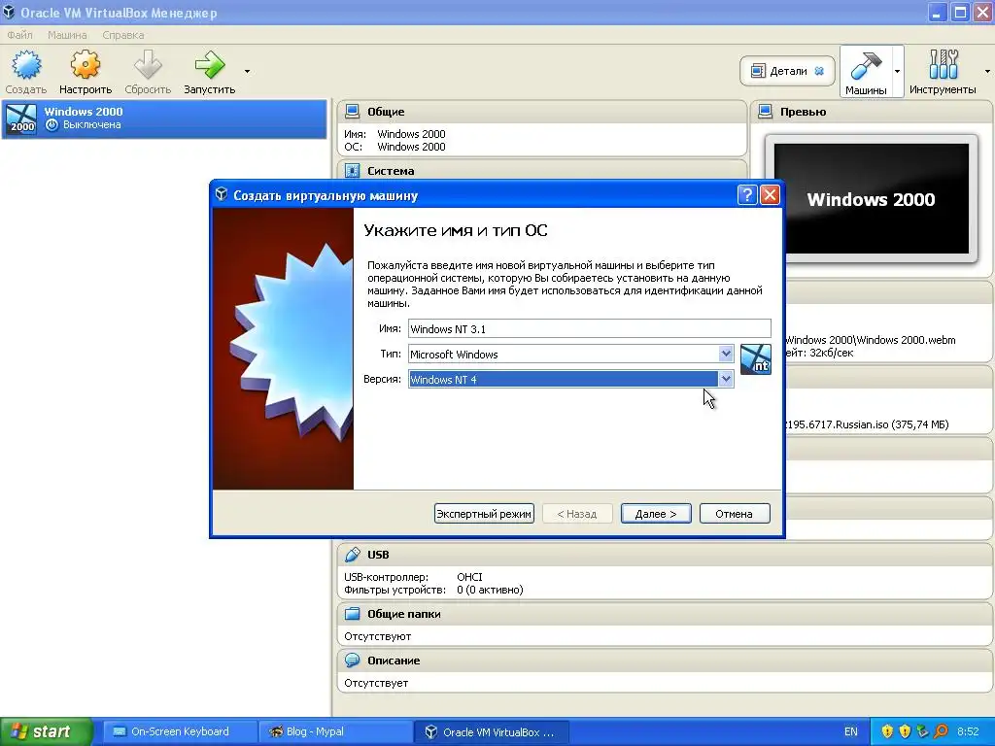Click the Windows 2000 preview thumbnail

[x=872, y=198]
